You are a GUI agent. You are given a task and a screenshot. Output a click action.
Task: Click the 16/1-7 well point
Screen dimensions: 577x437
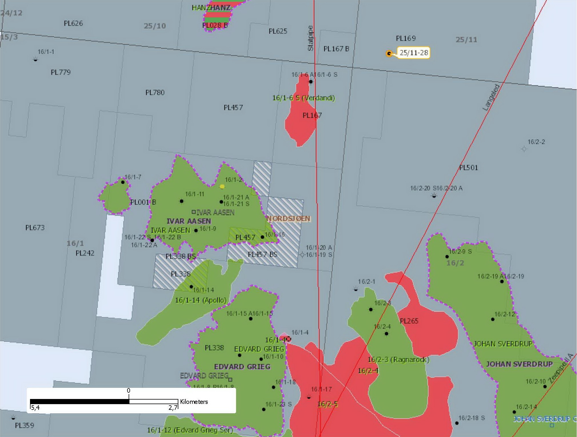click(123, 182)
